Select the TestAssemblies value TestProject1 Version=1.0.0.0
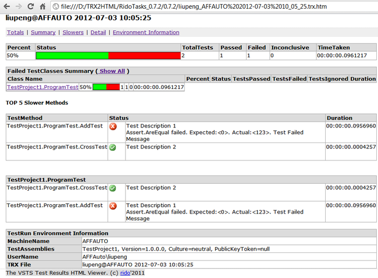This screenshot has width=378, height=278. (x=176, y=249)
